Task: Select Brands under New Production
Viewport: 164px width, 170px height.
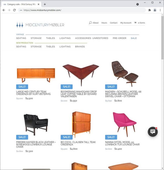Action: (x=80, y=47)
